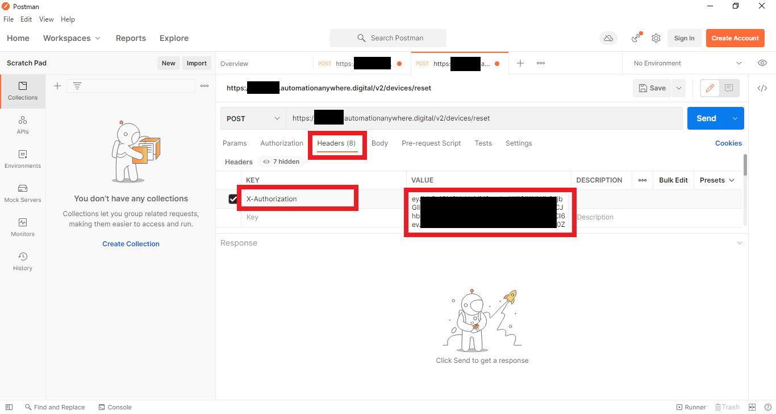Click the three-dot options in collections sidebar

(x=205, y=86)
